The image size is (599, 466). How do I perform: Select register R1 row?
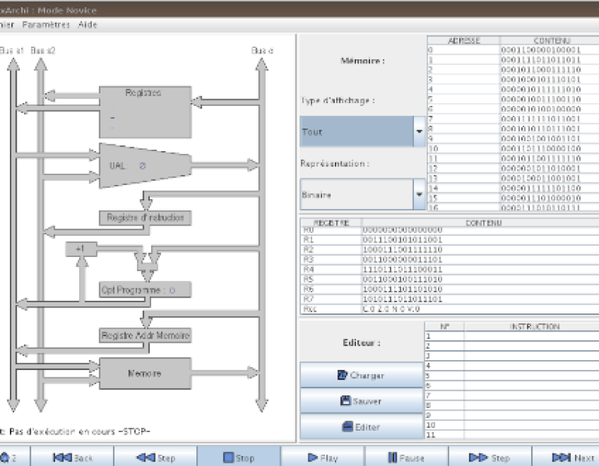coord(450,240)
